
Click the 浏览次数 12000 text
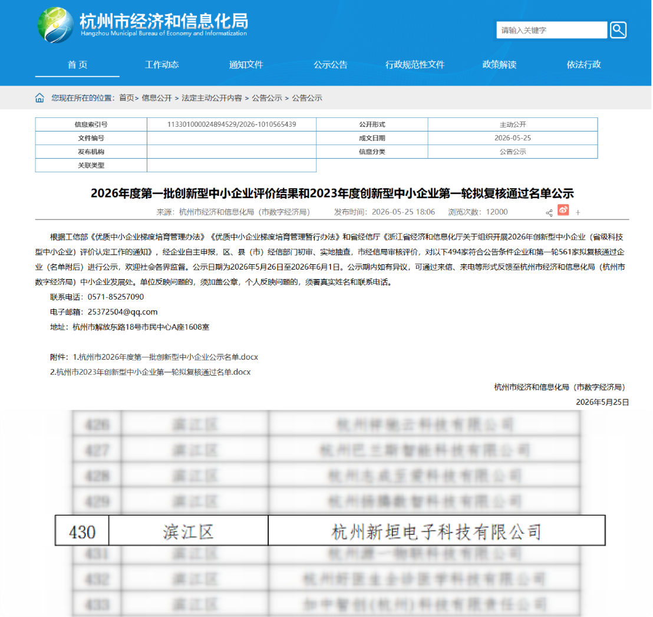(478, 212)
